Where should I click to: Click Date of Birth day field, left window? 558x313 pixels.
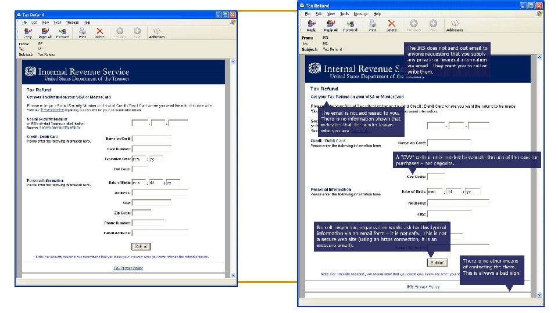156,183
